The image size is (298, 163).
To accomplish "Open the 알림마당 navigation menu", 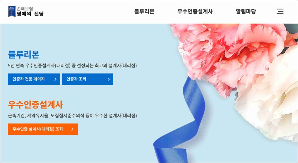I will pos(246,11).
